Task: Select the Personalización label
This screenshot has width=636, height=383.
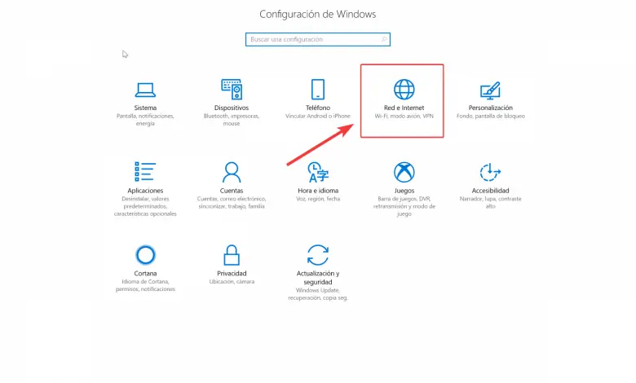Action: click(x=490, y=108)
